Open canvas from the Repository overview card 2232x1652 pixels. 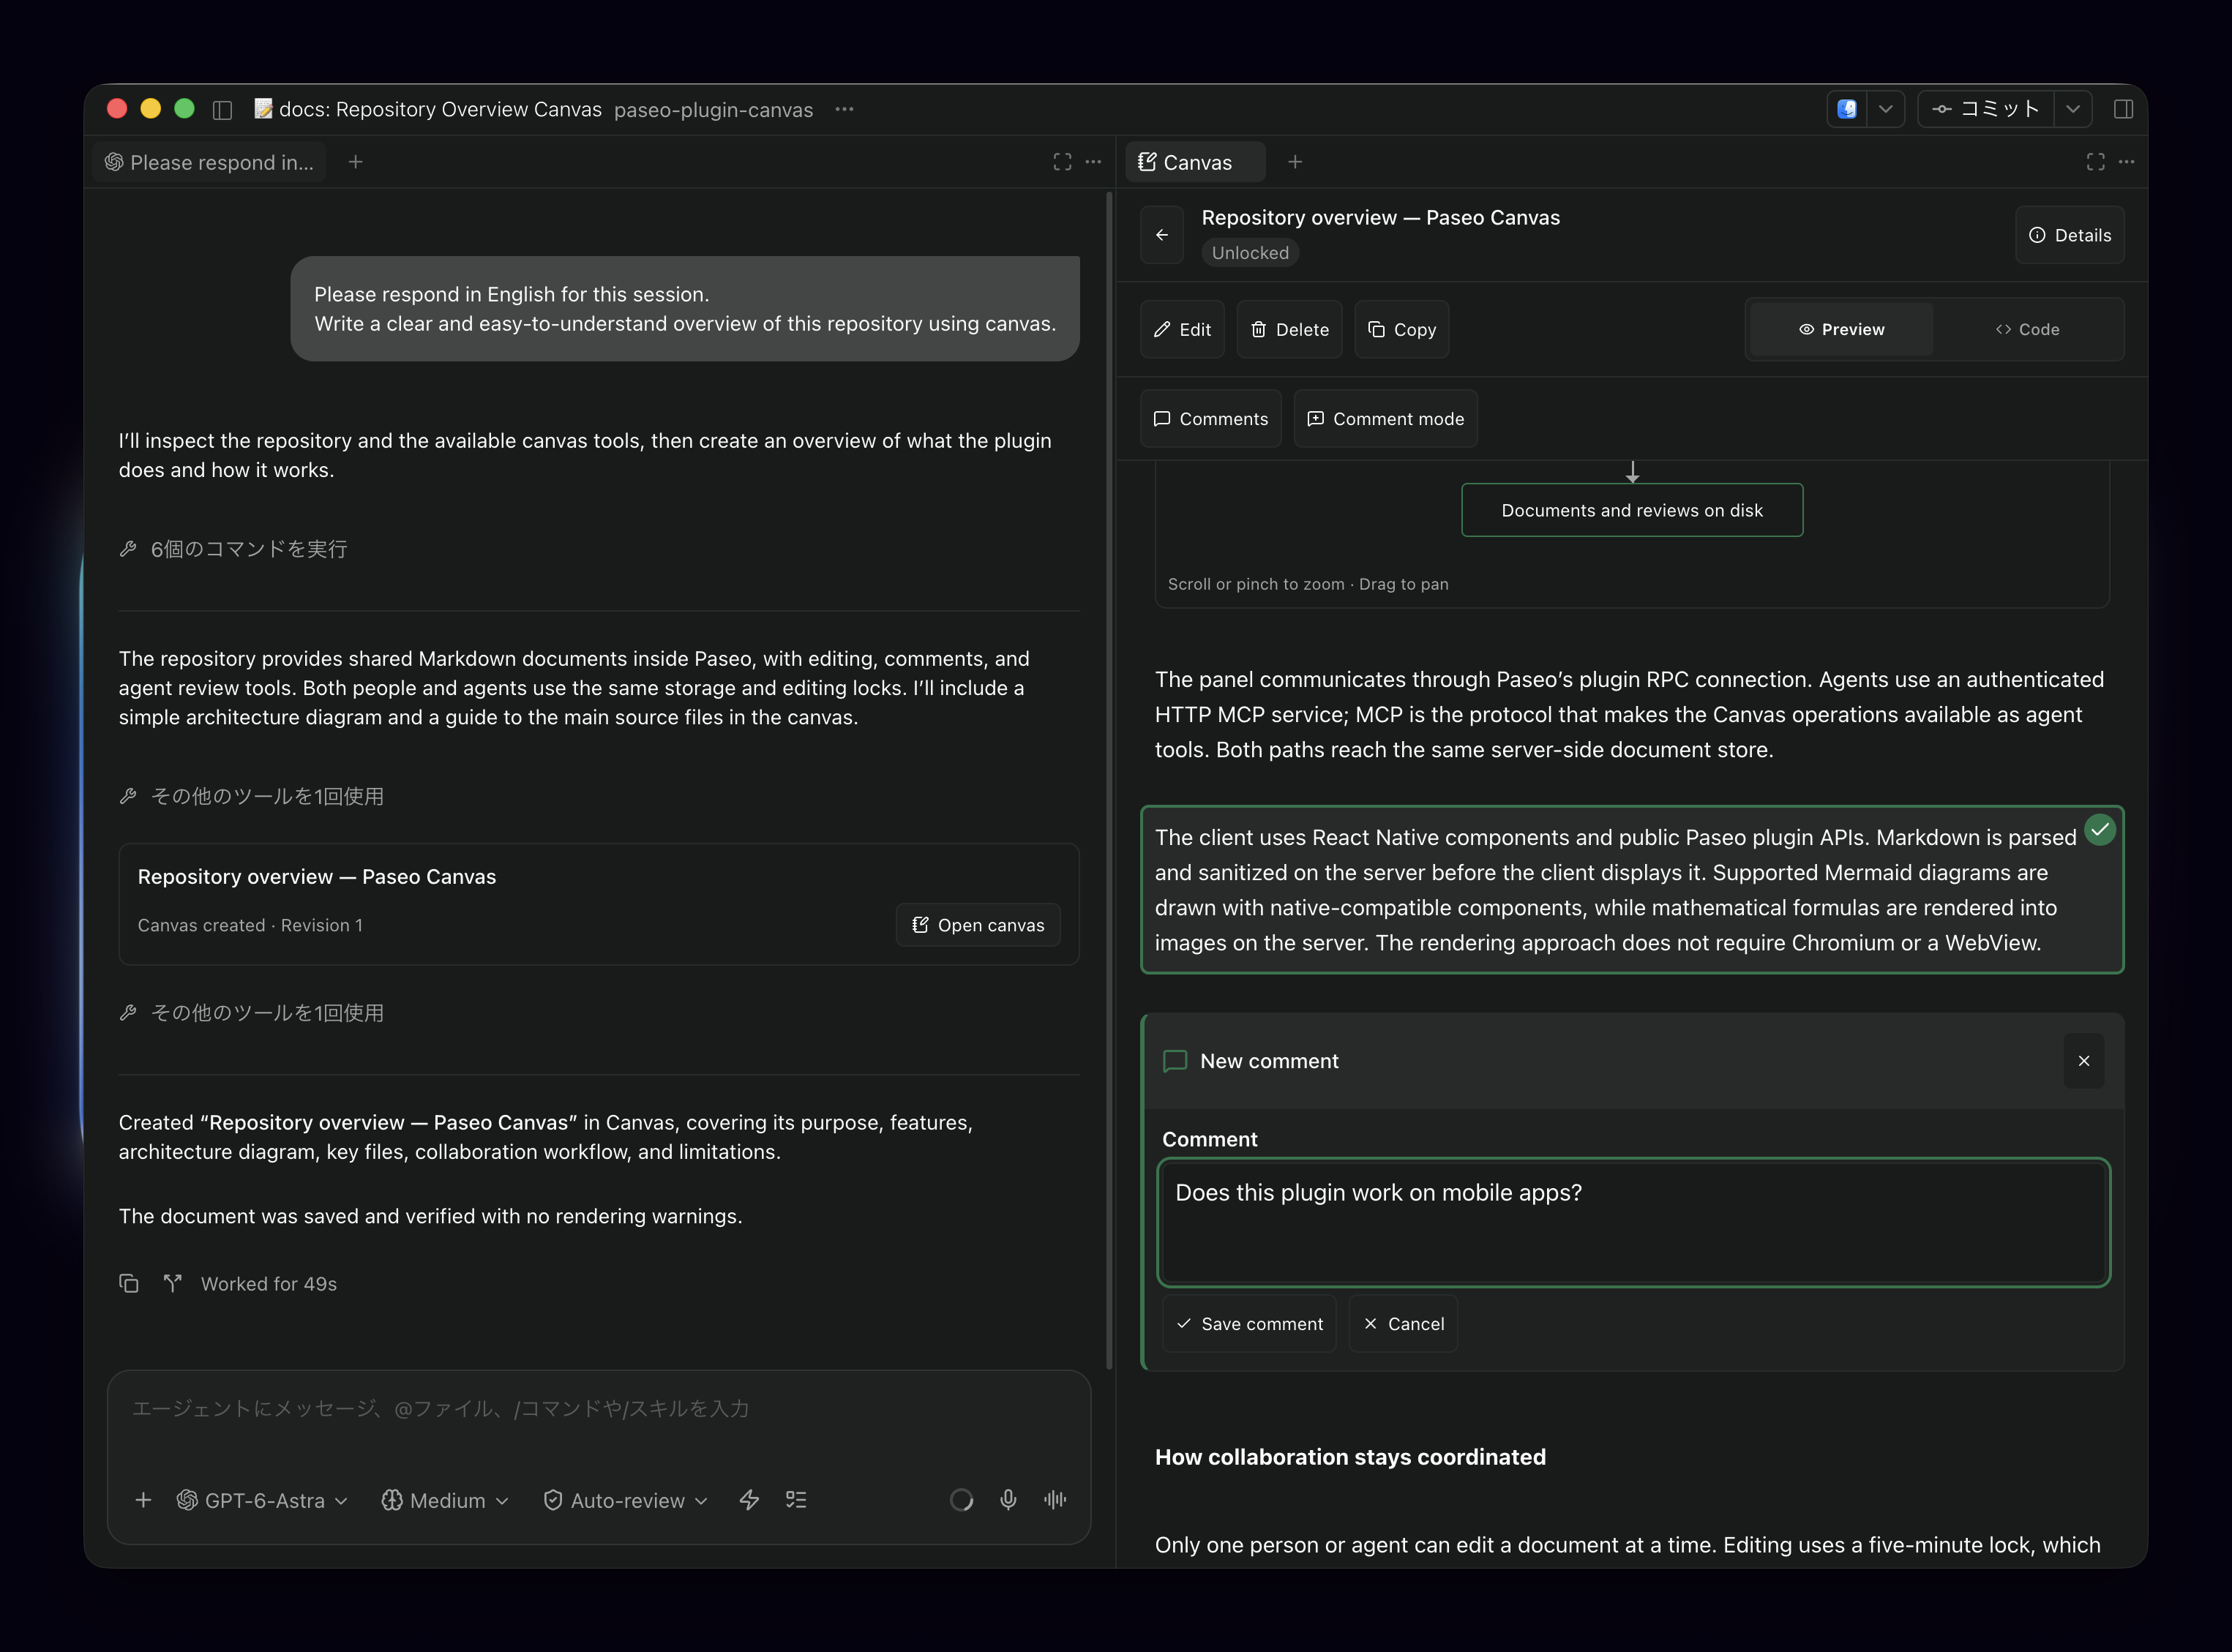click(978, 925)
